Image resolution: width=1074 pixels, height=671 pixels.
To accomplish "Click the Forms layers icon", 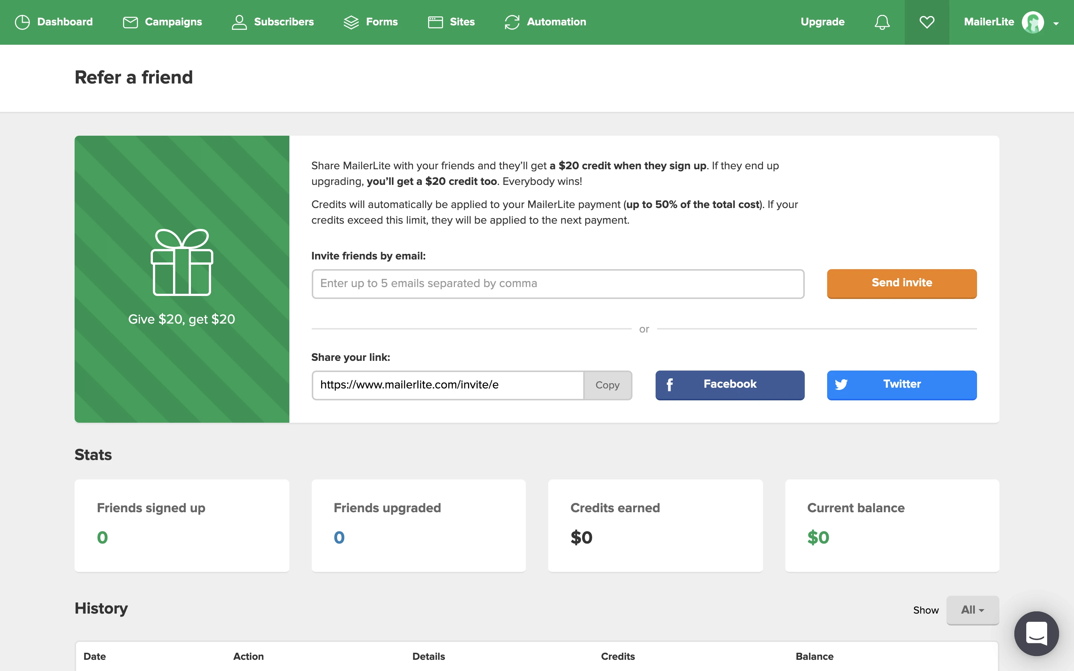I will coord(351,22).
